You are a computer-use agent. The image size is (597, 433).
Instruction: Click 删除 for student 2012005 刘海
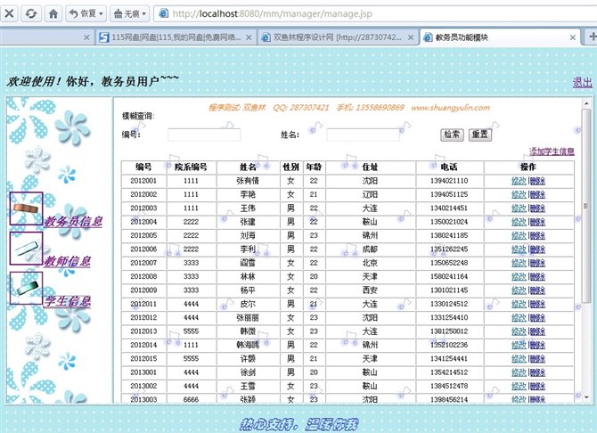click(x=537, y=236)
